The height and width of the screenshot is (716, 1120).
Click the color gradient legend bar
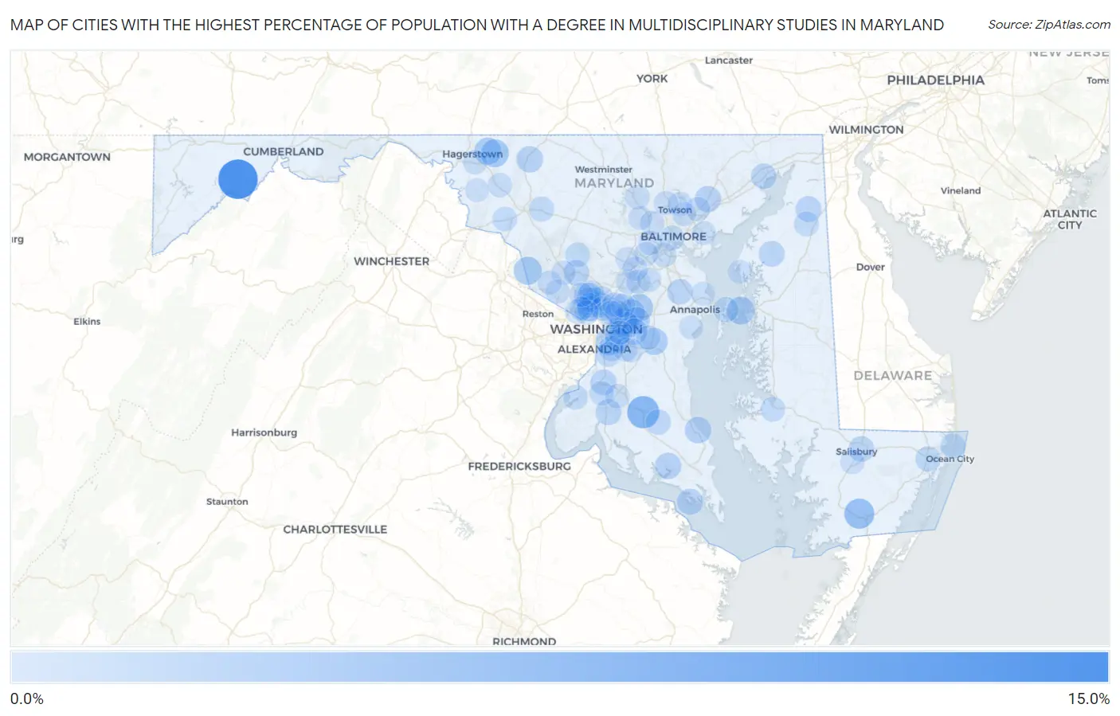tap(559, 667)
